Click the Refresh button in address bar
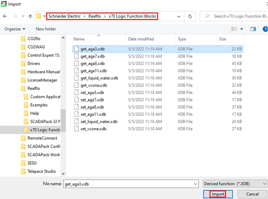268x199 pixels. [x=190, y=16]
